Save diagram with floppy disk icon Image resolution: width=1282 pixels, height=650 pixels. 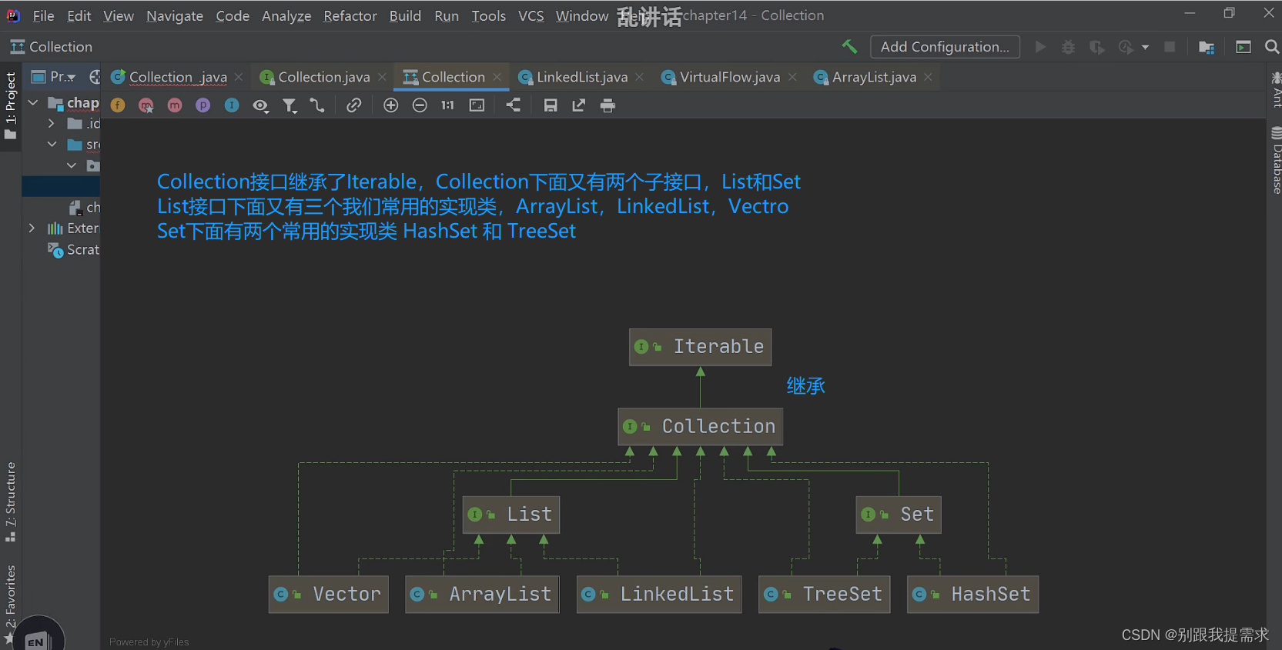[551, 105]
